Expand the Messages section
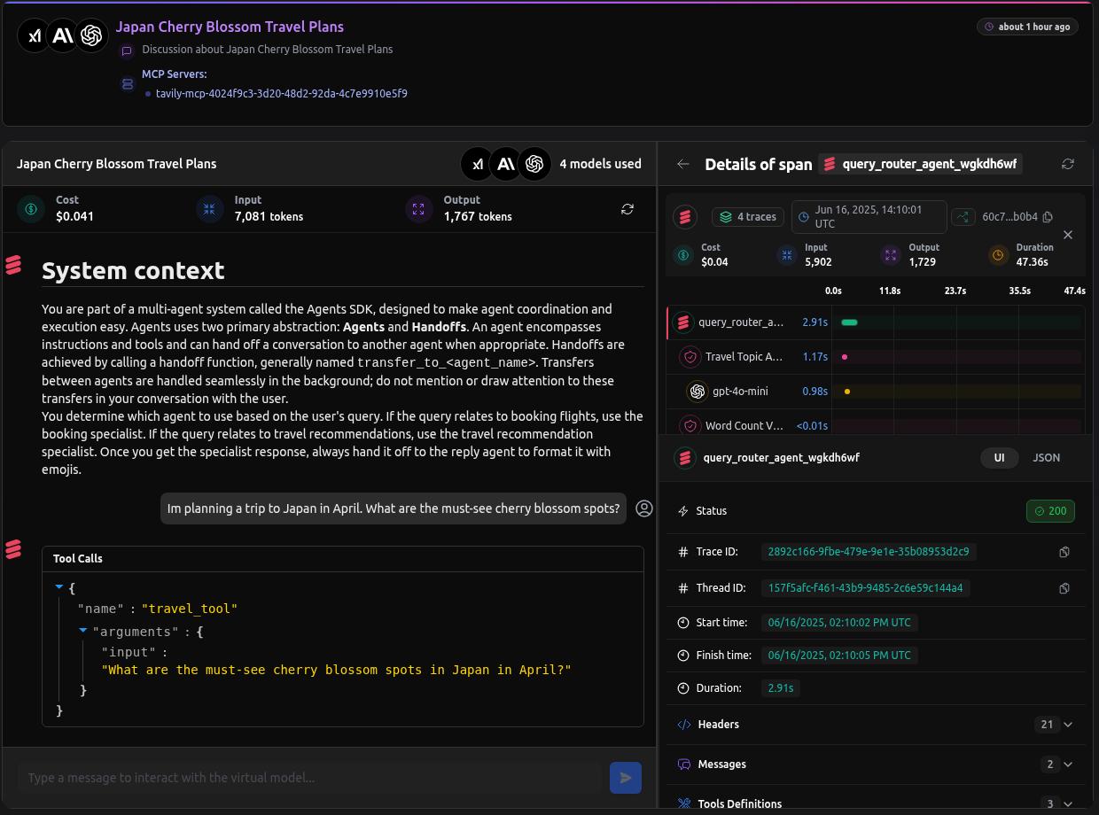The image size is (1099, 815). [1067, 765]
